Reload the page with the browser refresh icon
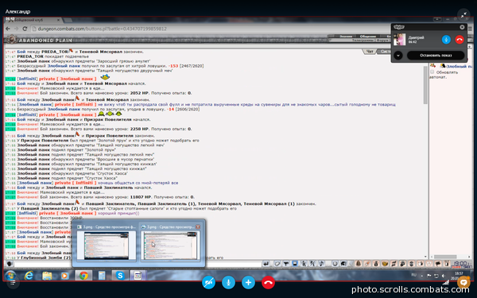 [x=25, y=29]
